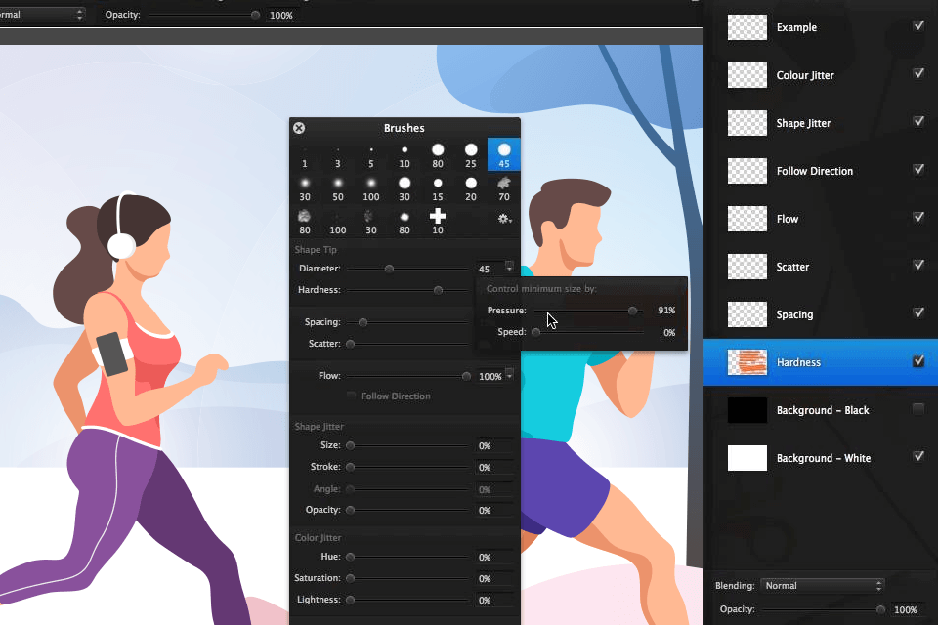Select the Background - White layer thumbnail
938x625 pixels.
(747, 458)
